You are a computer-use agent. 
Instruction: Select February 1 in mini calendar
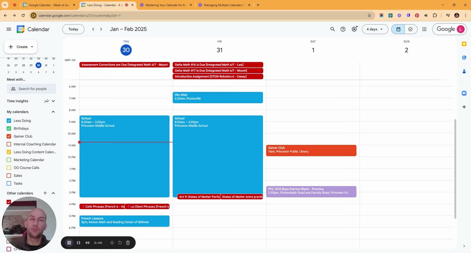pos(53,65)
